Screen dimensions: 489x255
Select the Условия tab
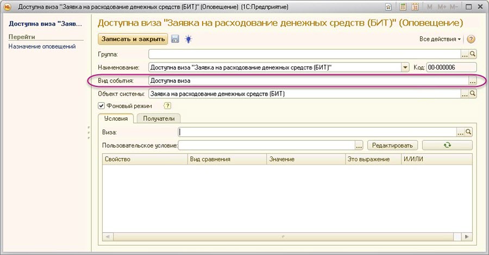(x=115, y=119)
